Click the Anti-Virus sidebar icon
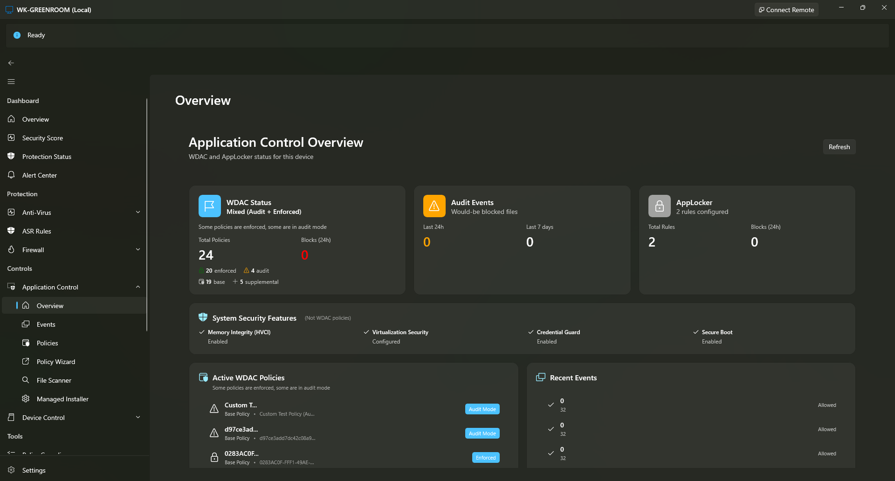Screen dimensions: 895x481 click(x=11, y=212)
